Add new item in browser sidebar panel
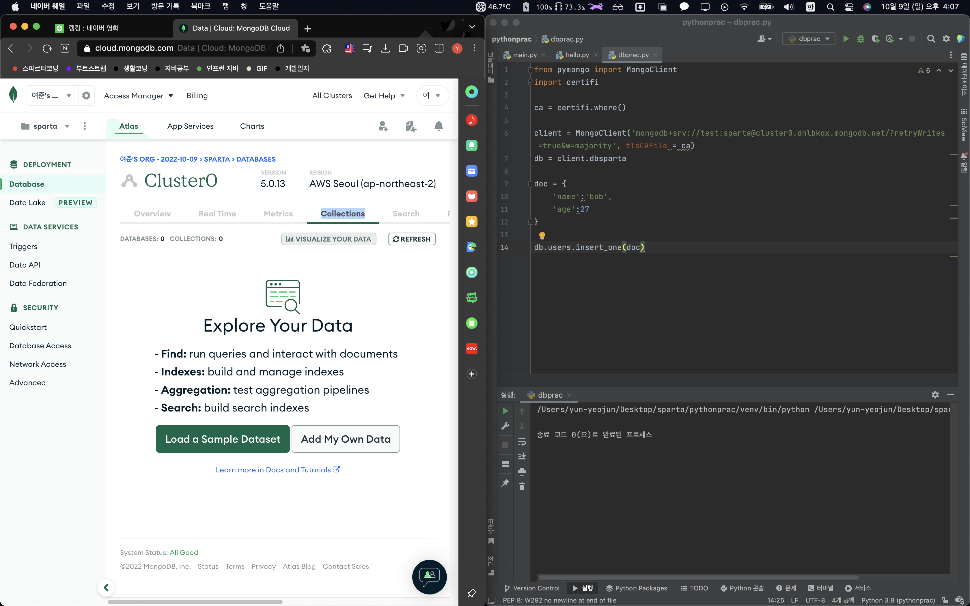Viewport: 970px width, 606px height. point(472,374)
